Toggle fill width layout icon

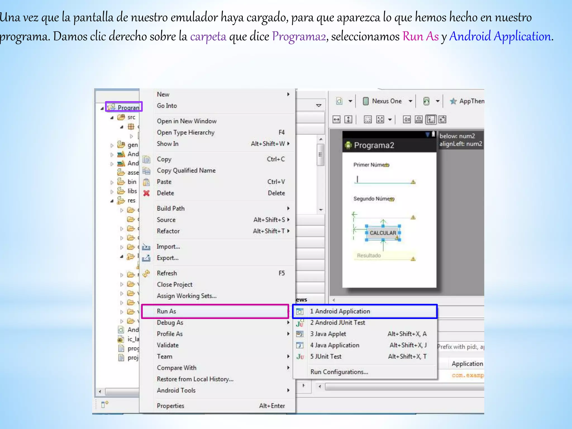tap(337, 120)
